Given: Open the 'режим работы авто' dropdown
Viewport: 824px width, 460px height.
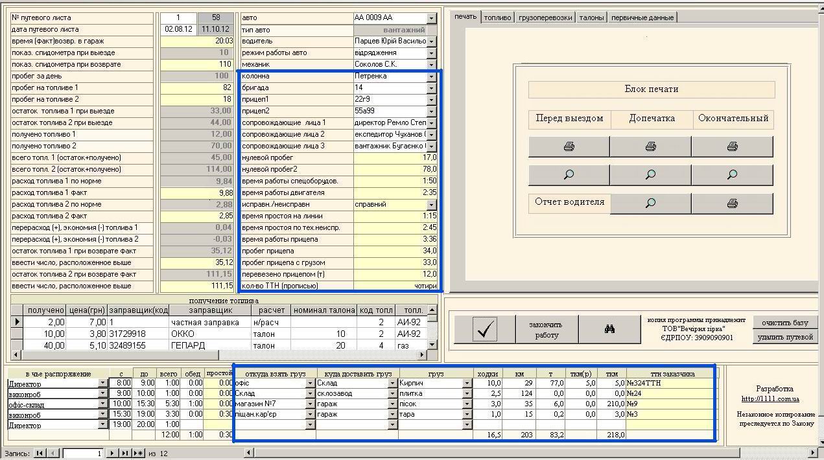Looking at the screenshot, I should click(432, 53).
